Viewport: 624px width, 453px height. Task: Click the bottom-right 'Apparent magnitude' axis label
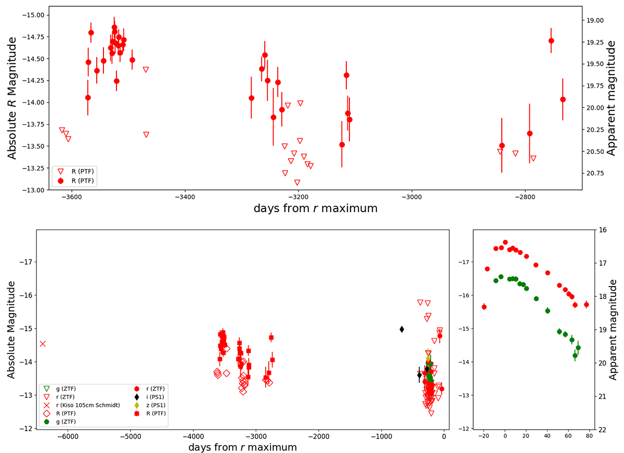pyautogui.click(x=612, y=329)
